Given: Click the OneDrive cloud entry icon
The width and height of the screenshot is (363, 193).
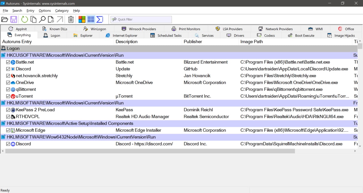Looking at the screenshot, I should click(13, 83).
